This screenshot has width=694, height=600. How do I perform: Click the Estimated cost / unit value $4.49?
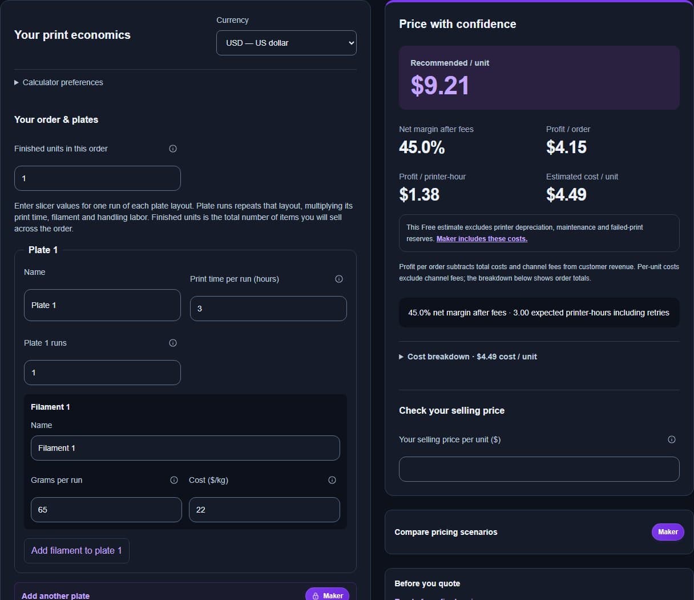click(566, 195)
